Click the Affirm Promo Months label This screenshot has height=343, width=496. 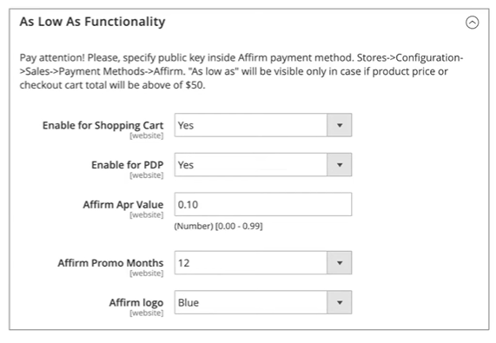(x=110, y=263)
